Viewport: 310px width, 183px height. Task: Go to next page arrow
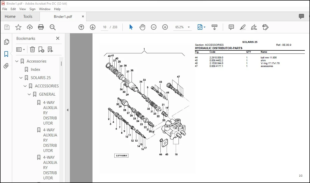pos(93,27)
